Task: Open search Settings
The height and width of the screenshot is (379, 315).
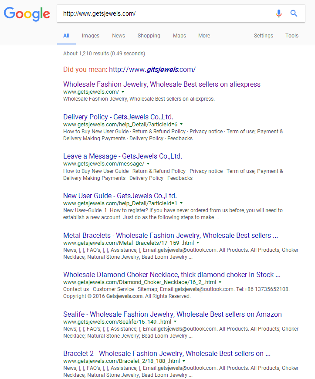Action: pyautogui.click(x=263, y=36)
